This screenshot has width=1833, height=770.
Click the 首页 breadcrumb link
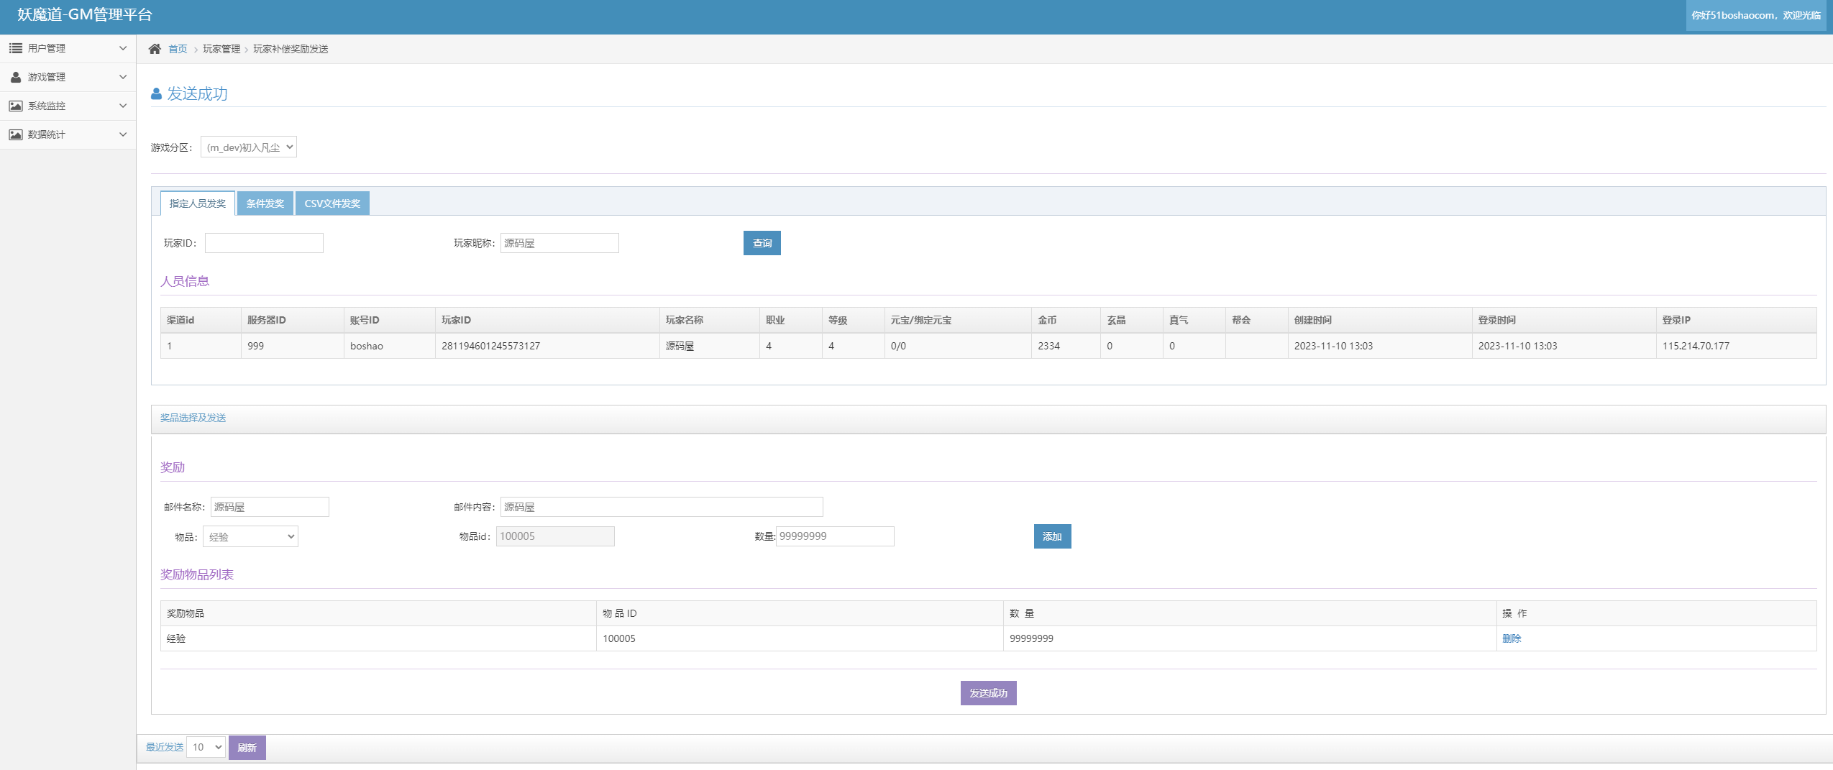pyautogui.click(x=178, y=49)
